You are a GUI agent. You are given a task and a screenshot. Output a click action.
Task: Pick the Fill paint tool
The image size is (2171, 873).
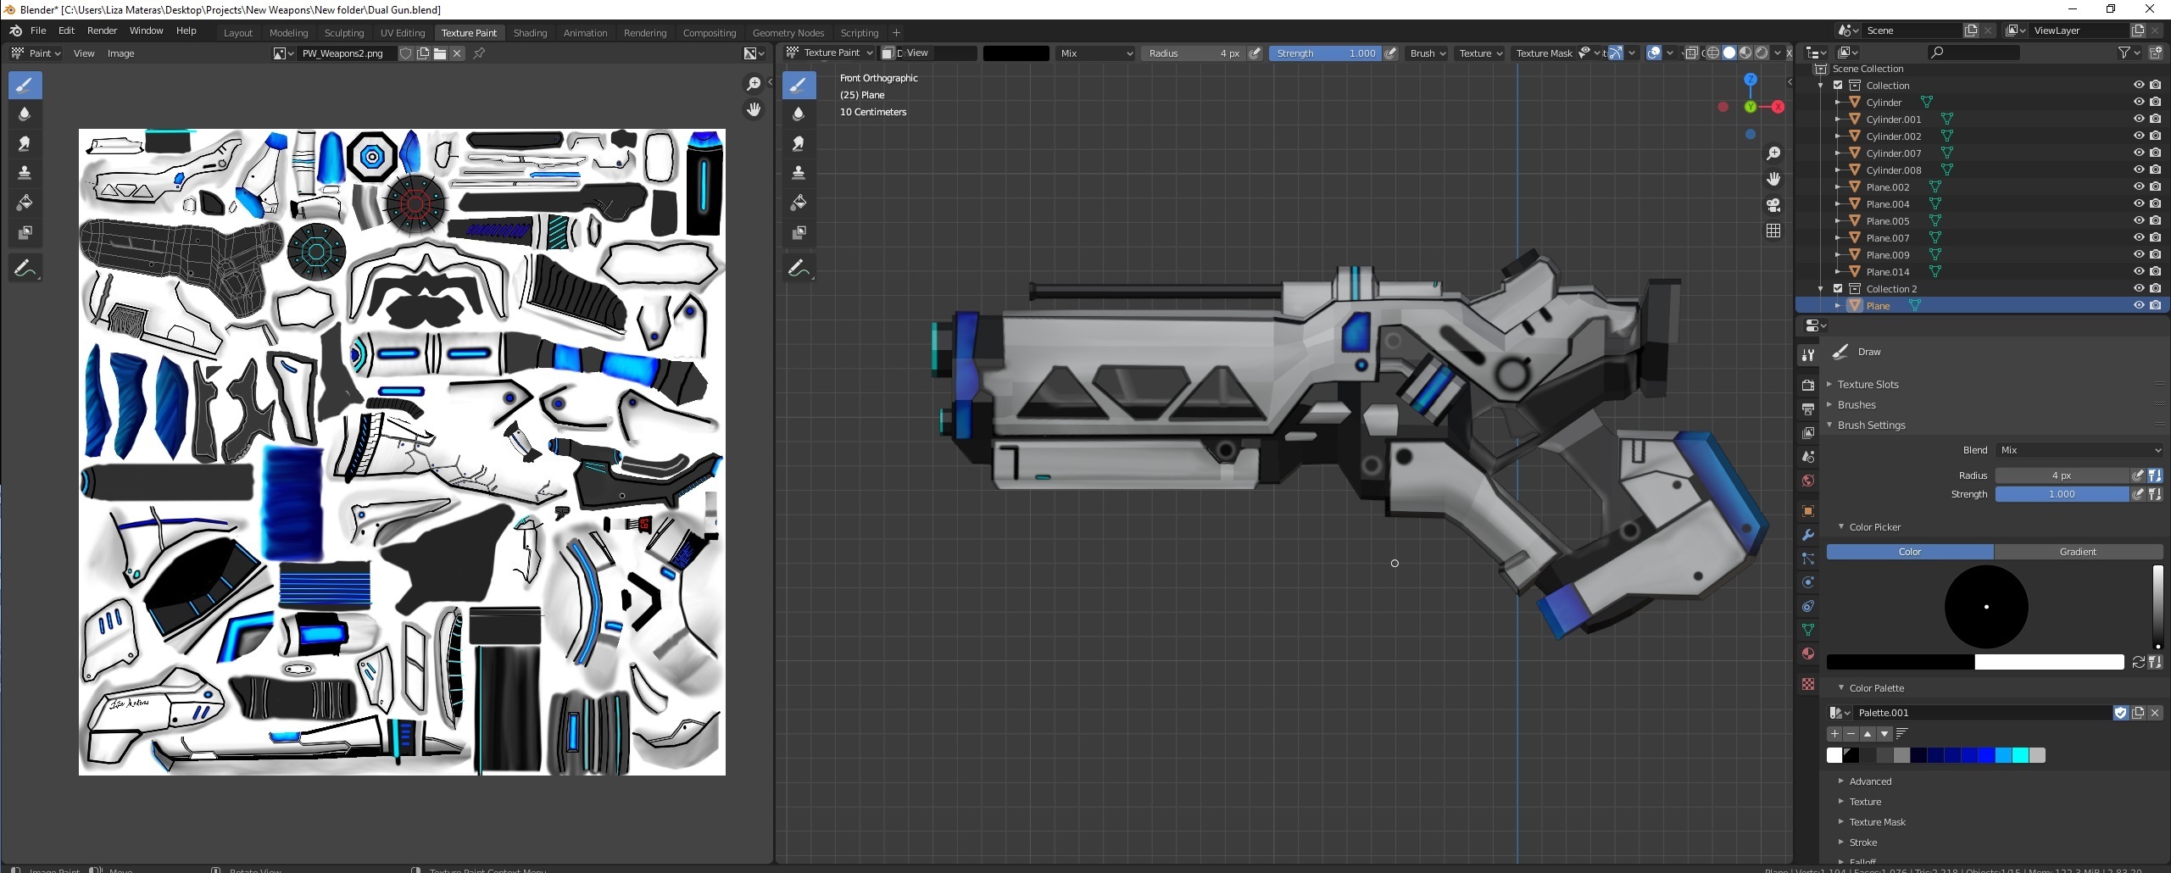pos(25,203)
